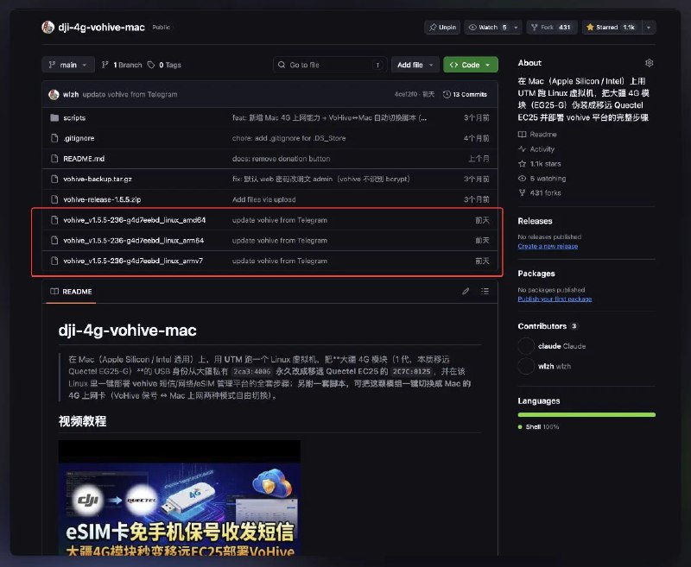Open vohive-release-1.5.5.zip file

coord(102,199)
